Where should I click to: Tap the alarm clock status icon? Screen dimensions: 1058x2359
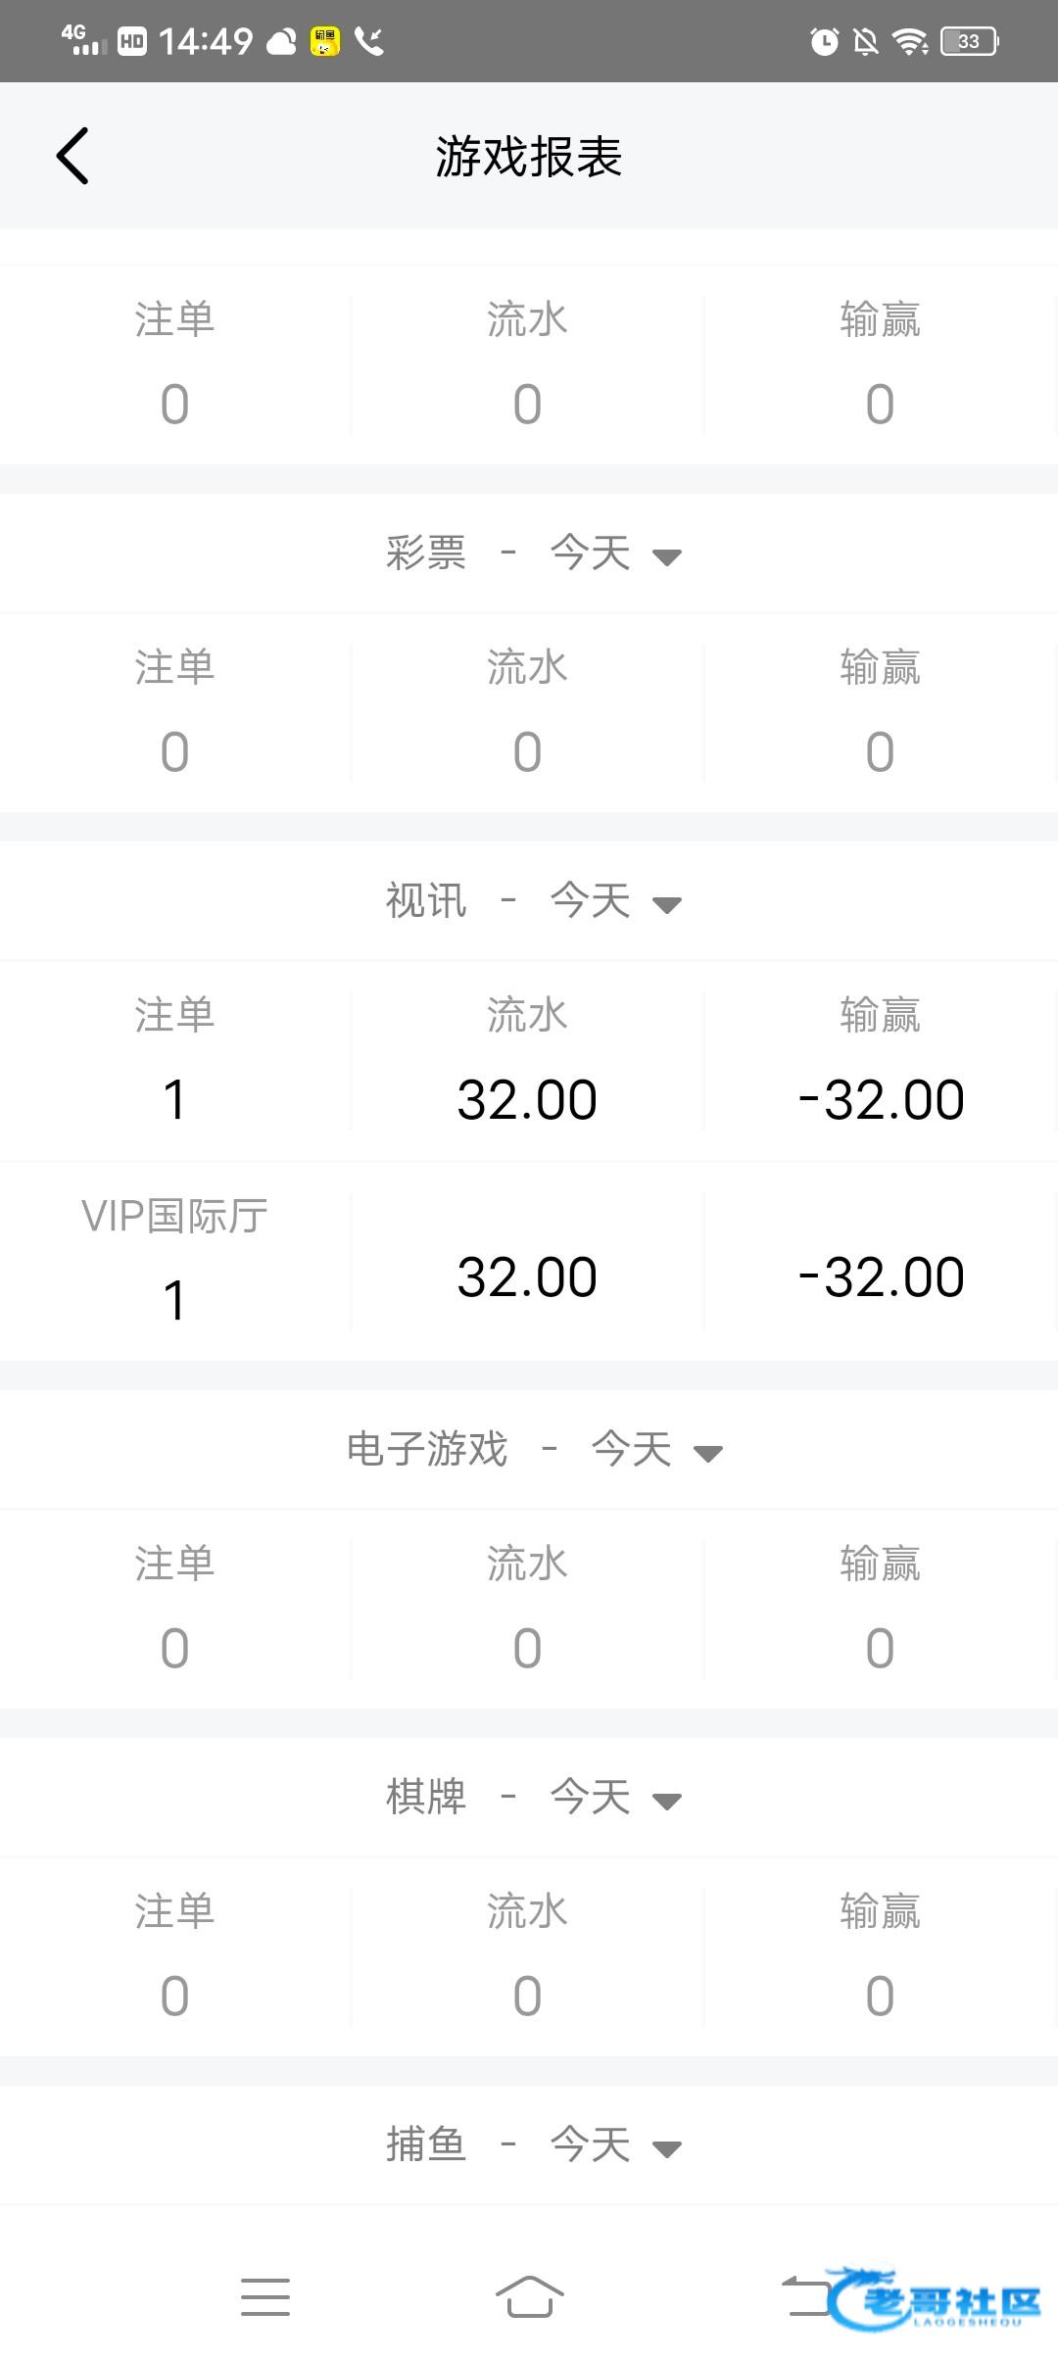824,41
